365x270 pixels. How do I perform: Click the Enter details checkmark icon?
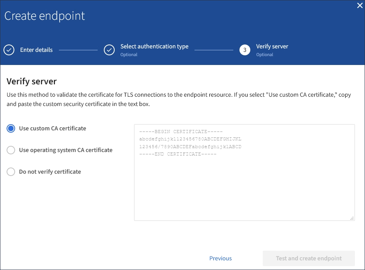9,50
